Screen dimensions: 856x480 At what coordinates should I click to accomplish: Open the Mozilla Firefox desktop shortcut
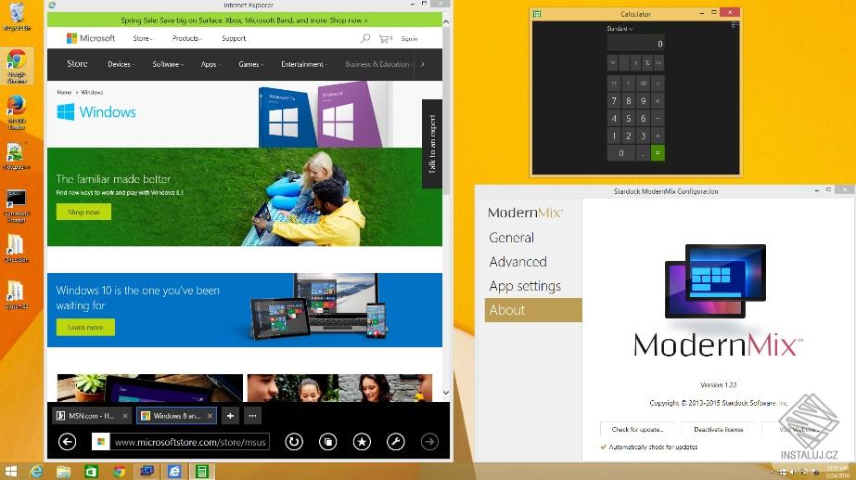tap(17, 112)
